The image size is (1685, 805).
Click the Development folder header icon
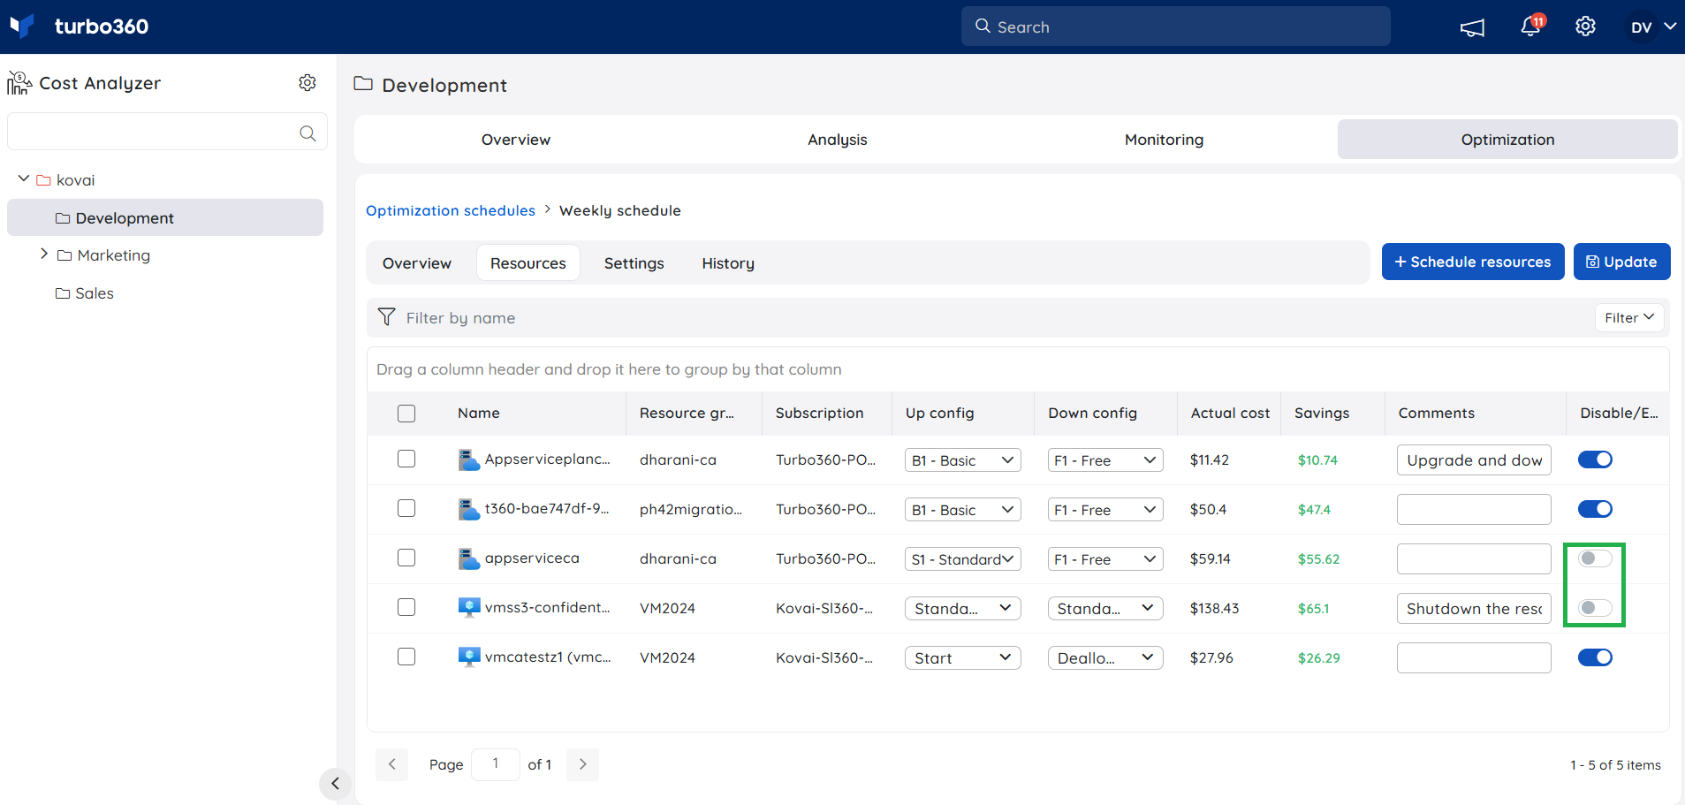(363, 84)
